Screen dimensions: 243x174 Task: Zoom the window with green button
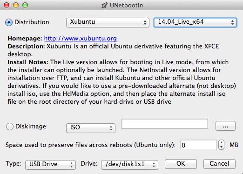click(25, 5)
